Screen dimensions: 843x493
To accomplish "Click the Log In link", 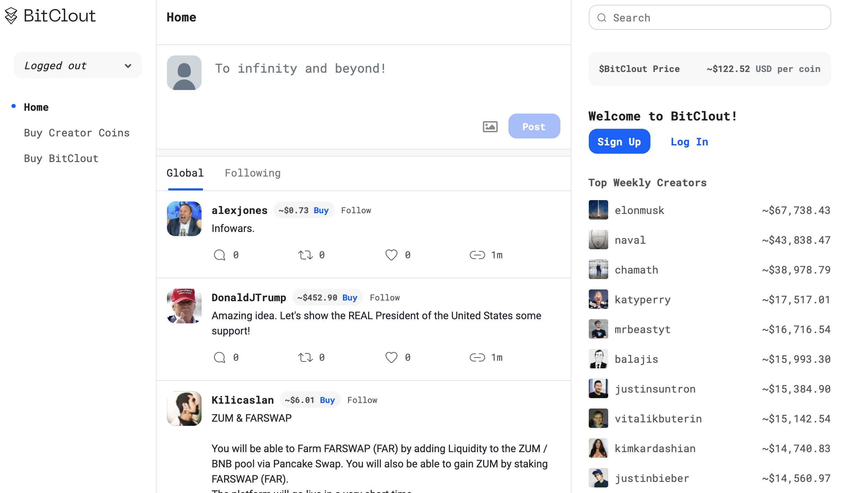I will point(689,142).
